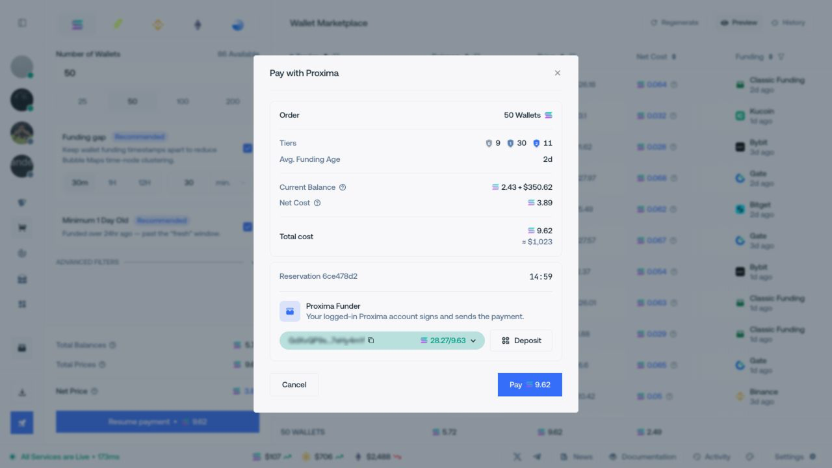Click the $2,488 Ethereum price ticker

click(378, 457)
